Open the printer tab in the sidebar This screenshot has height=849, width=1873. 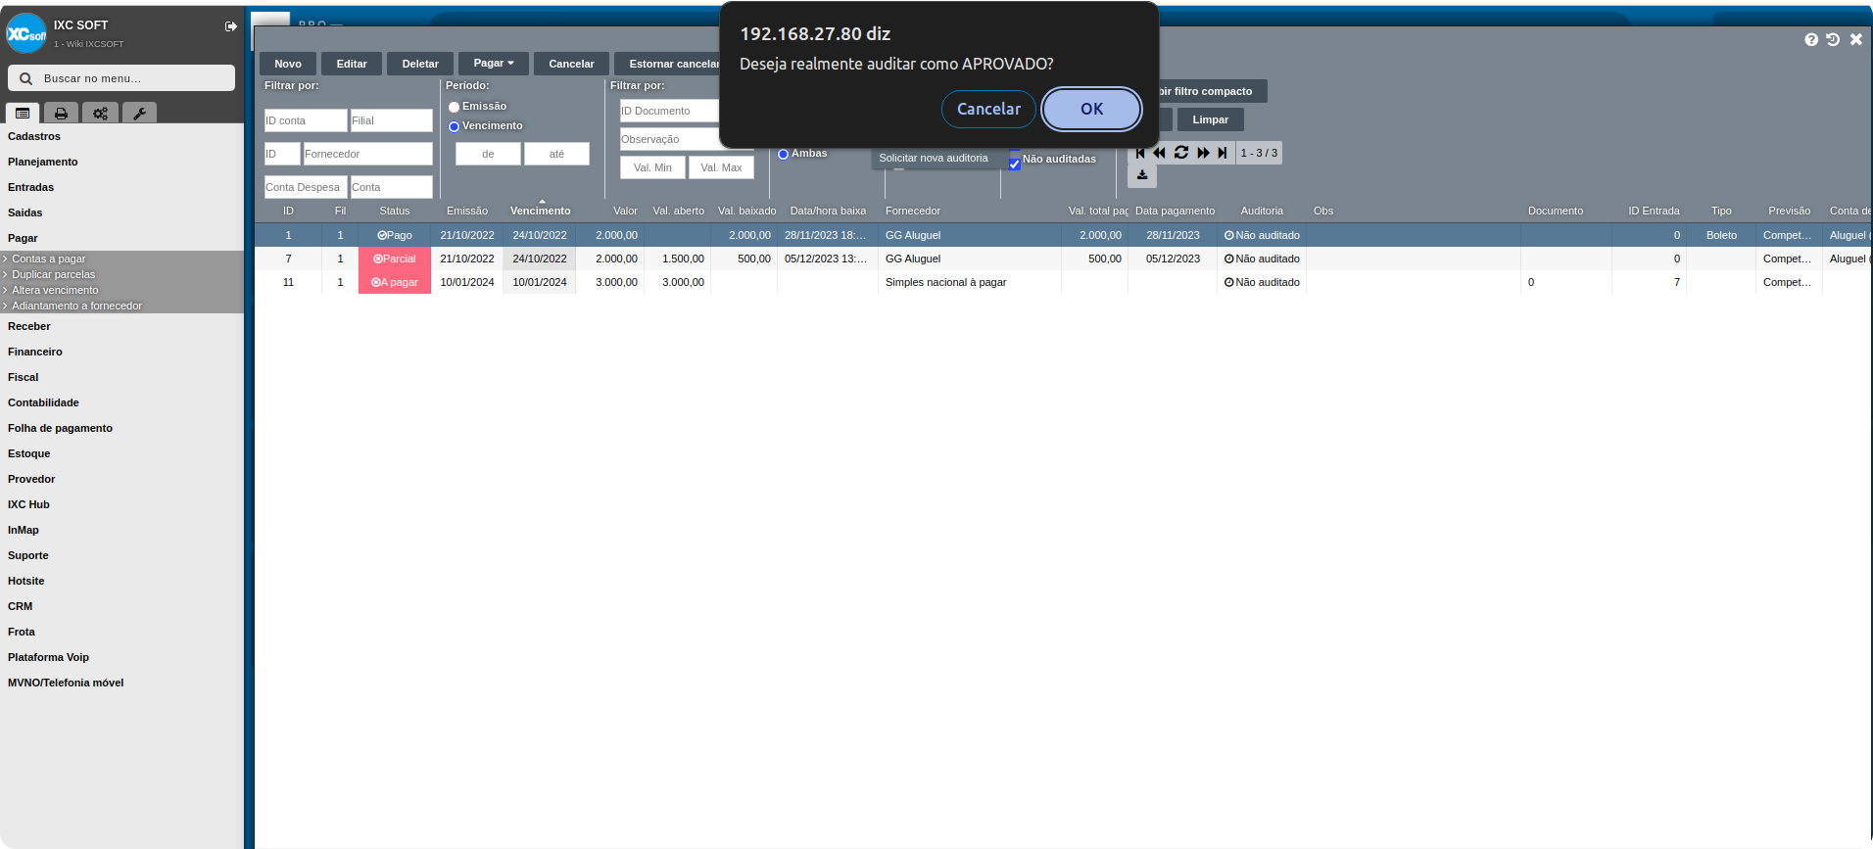[x=61, y=114]
